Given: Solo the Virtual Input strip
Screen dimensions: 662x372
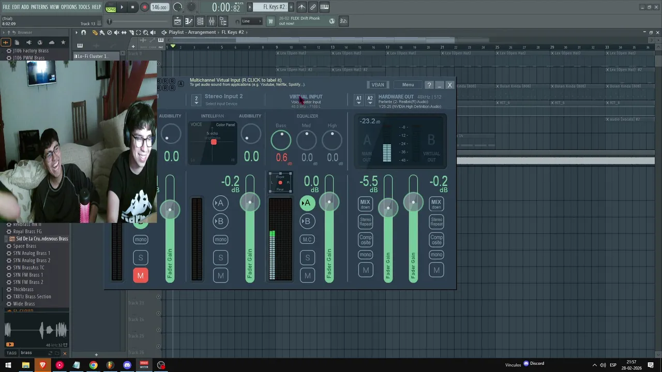Looking at the screenshot, I should [307, 257].
